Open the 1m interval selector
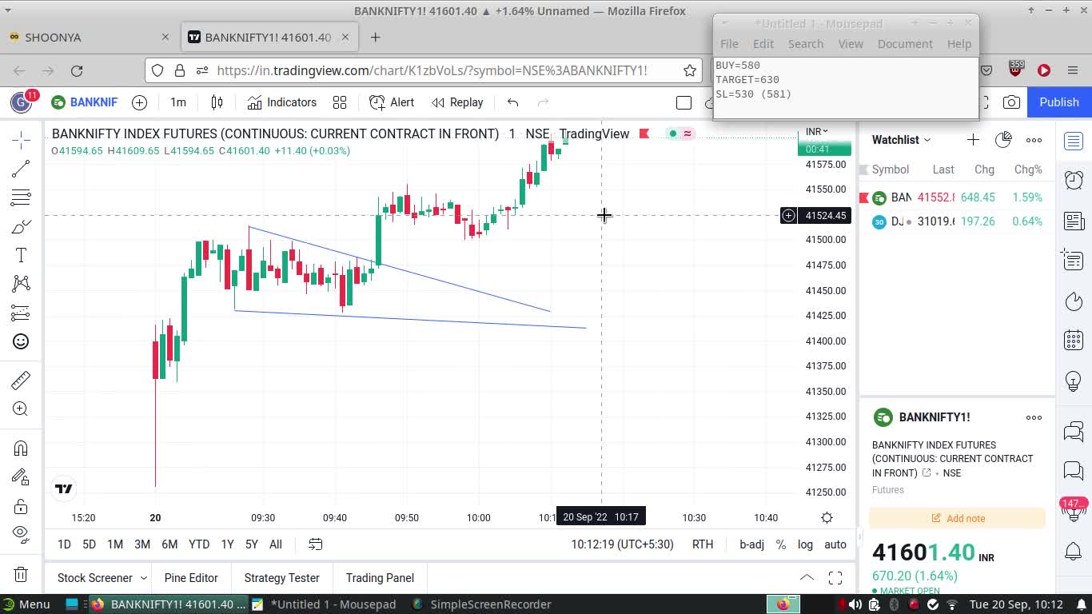The height and width of the screenshot is (614, 1092). click(178, 102)
